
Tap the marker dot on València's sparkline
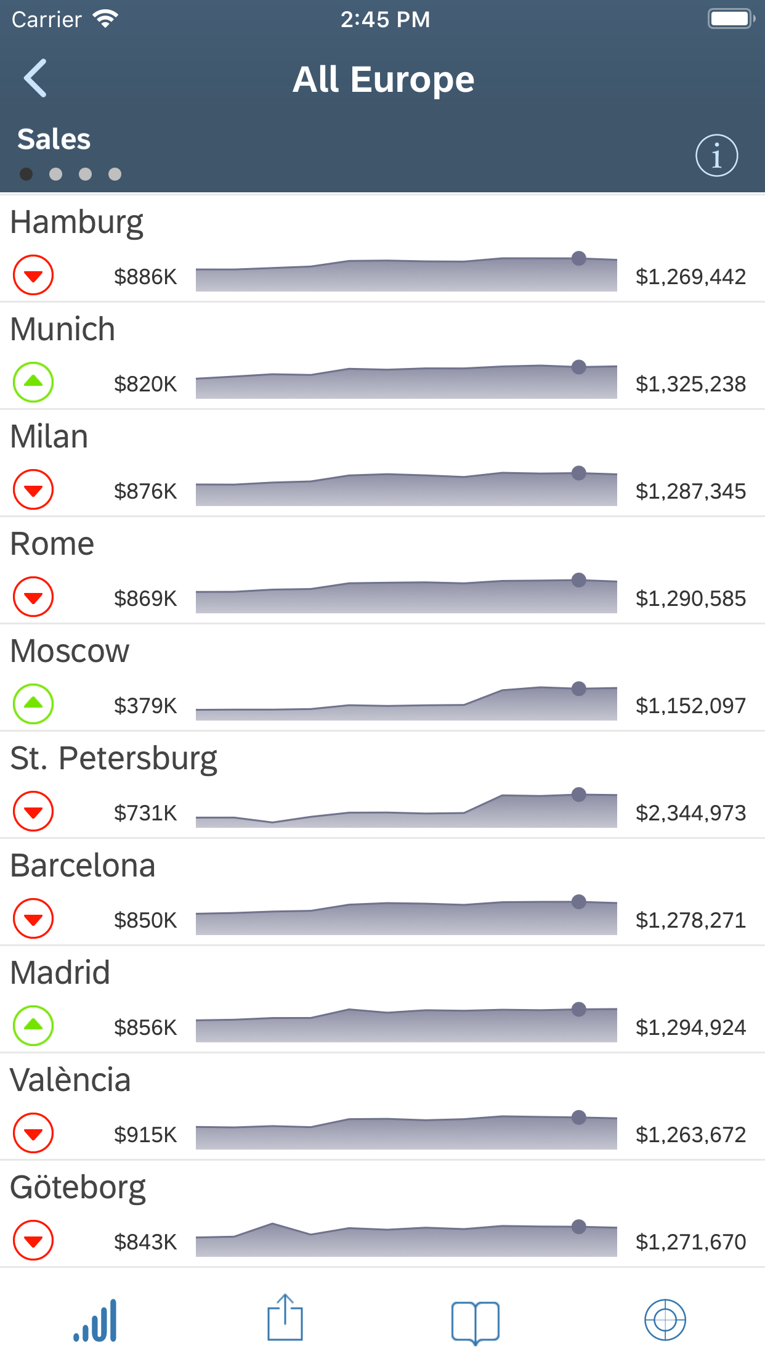pyautogui.click(x=579, y=1117)
